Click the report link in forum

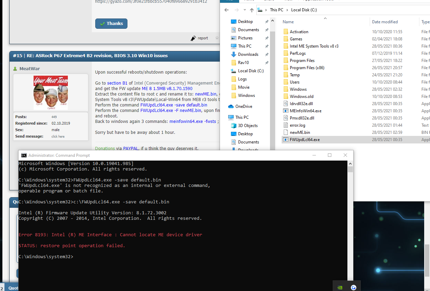pos(203,38)
